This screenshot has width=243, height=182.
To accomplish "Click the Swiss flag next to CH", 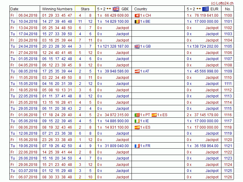I will 137,15.
